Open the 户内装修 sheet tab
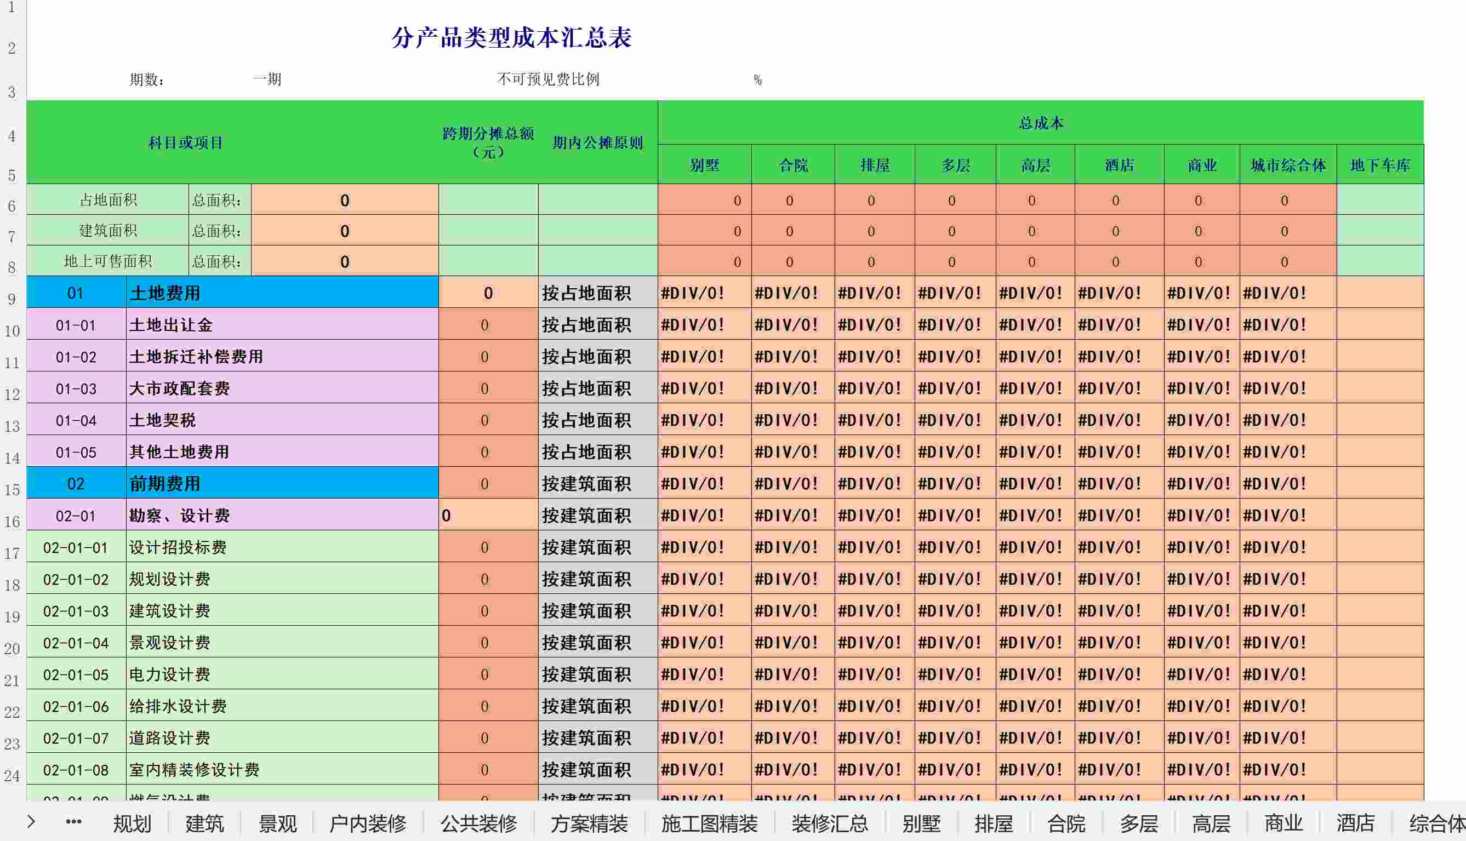 click(368, 823)
